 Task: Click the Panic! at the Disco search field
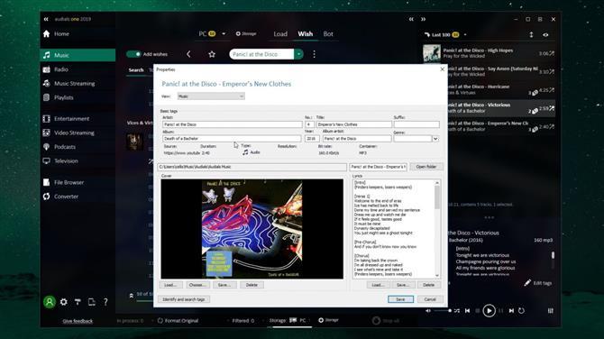pos(261,54)
